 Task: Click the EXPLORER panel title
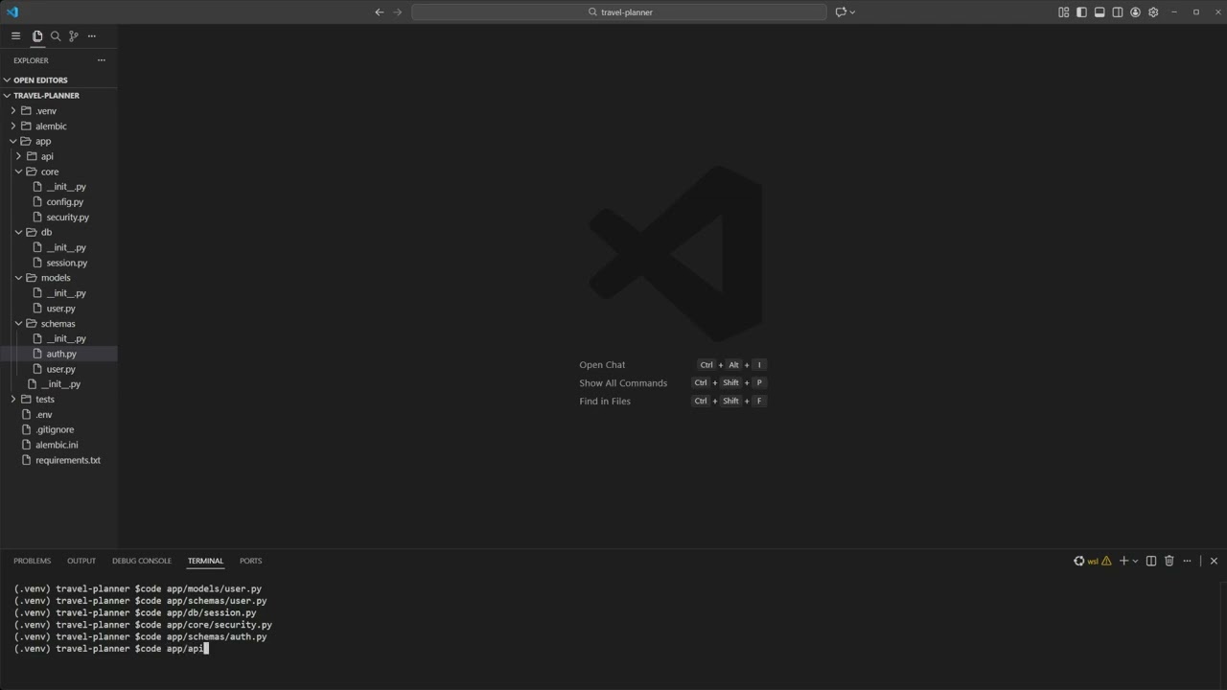pyautogui.click(x=31, y=60)
